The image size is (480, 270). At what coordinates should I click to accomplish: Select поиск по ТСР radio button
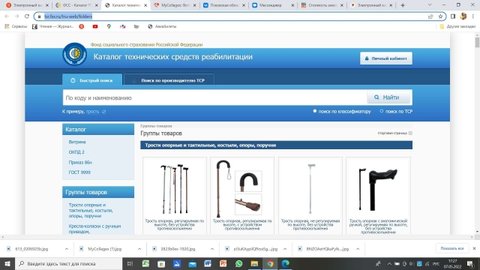(382, 111)
